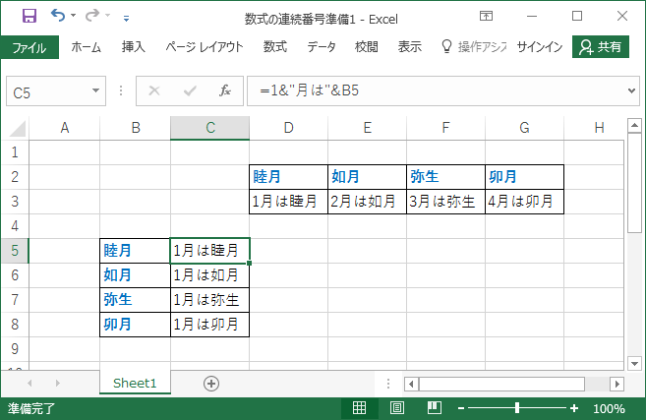Click cell containing 2月は如月
This screenshot has height=420, width=646.
point(368,202)
